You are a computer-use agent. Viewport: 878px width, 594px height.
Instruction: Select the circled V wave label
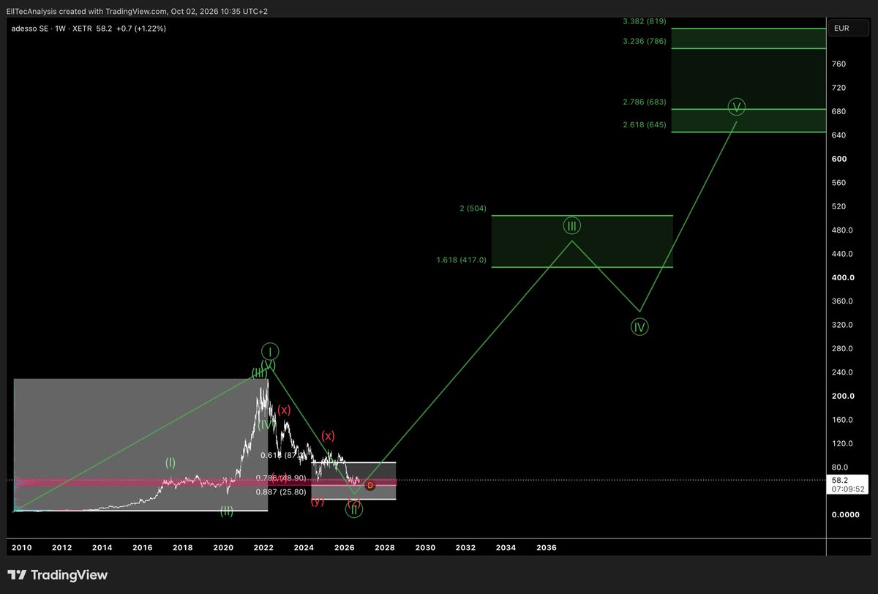coord(737,107)
